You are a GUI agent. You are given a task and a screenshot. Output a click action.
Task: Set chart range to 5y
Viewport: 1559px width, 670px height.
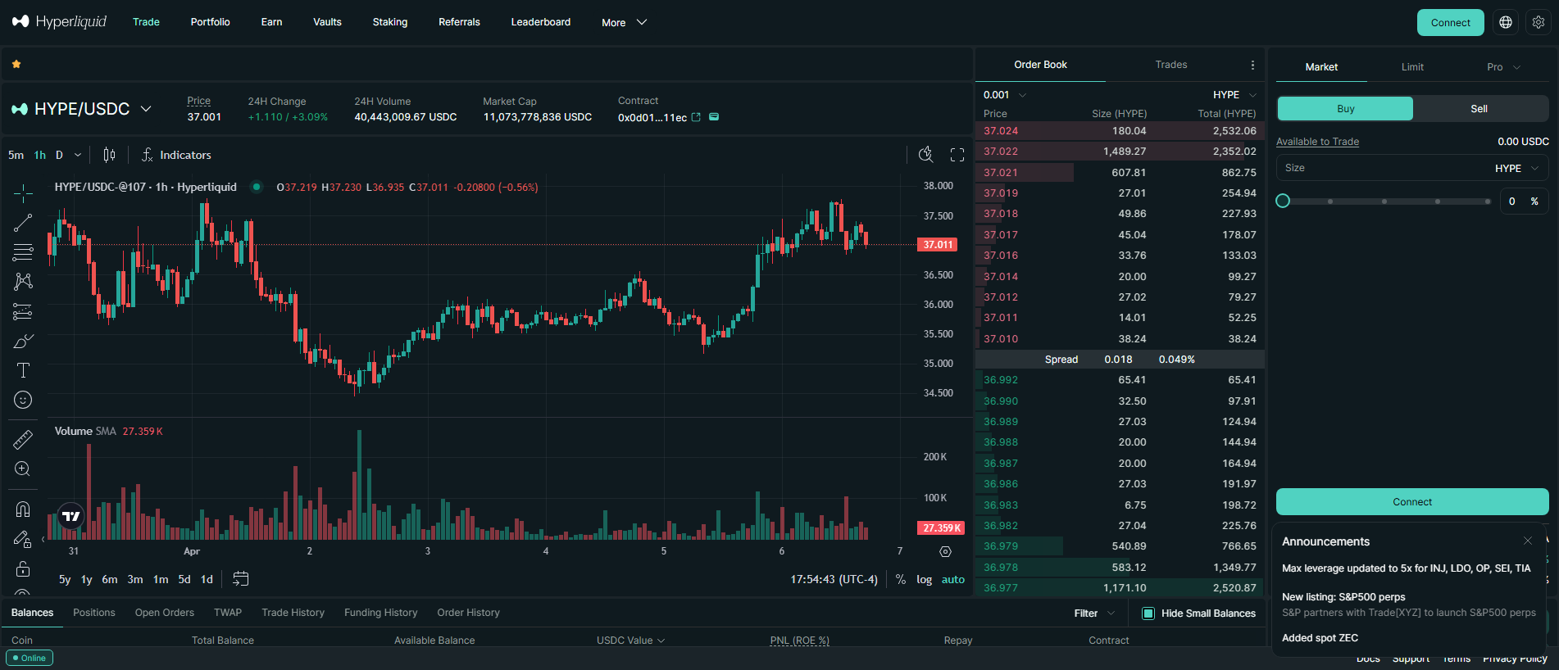[65, 579]
